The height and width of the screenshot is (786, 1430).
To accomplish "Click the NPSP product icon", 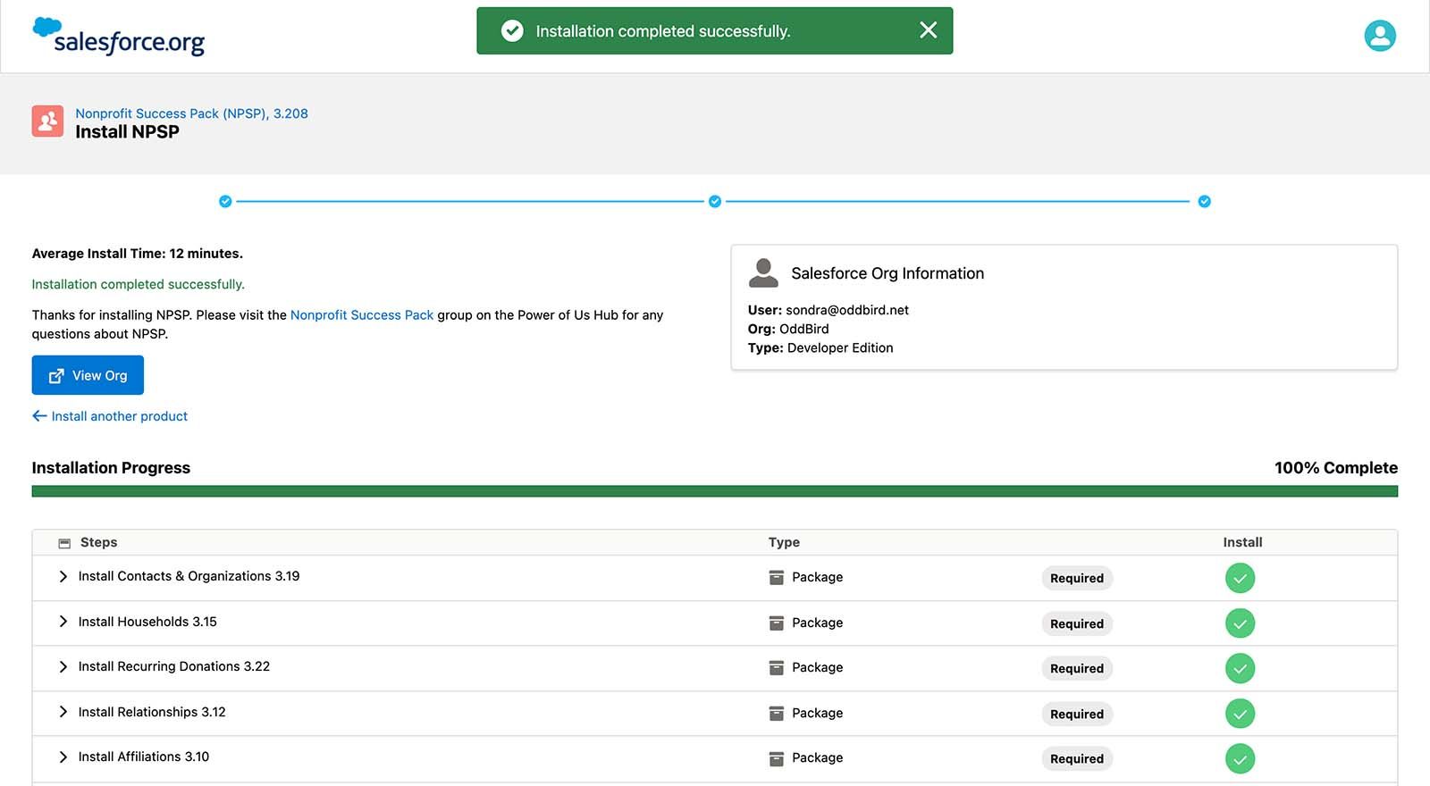I will tap(47, 121).
